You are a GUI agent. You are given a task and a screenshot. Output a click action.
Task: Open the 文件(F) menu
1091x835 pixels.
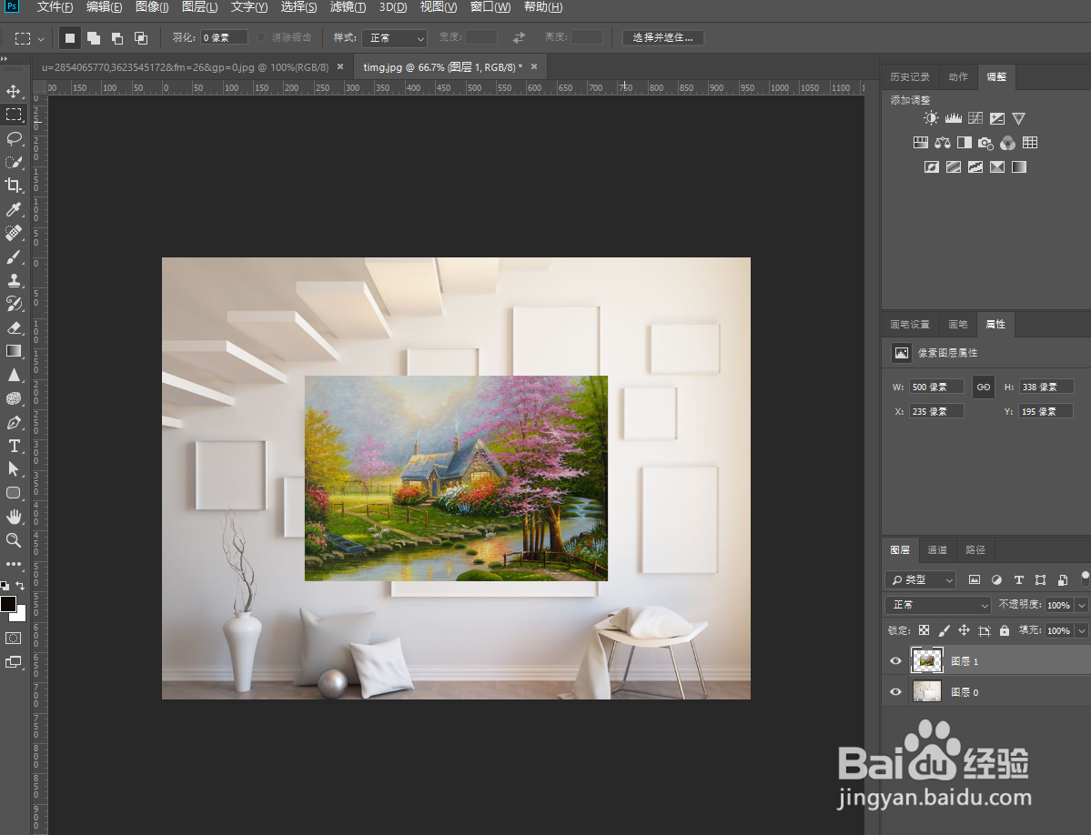(55, 7)
